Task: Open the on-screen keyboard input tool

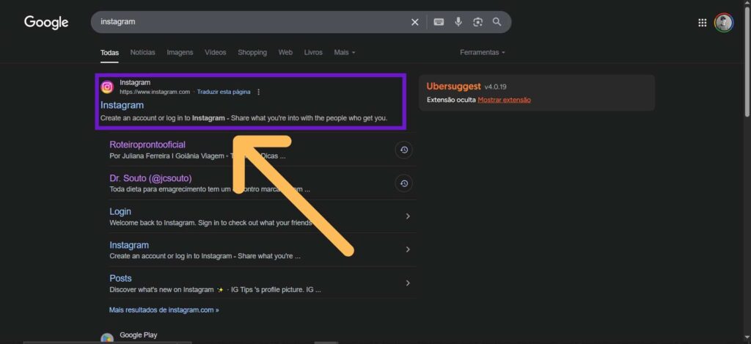Action: pyautogui.click(x=439, y=22)
